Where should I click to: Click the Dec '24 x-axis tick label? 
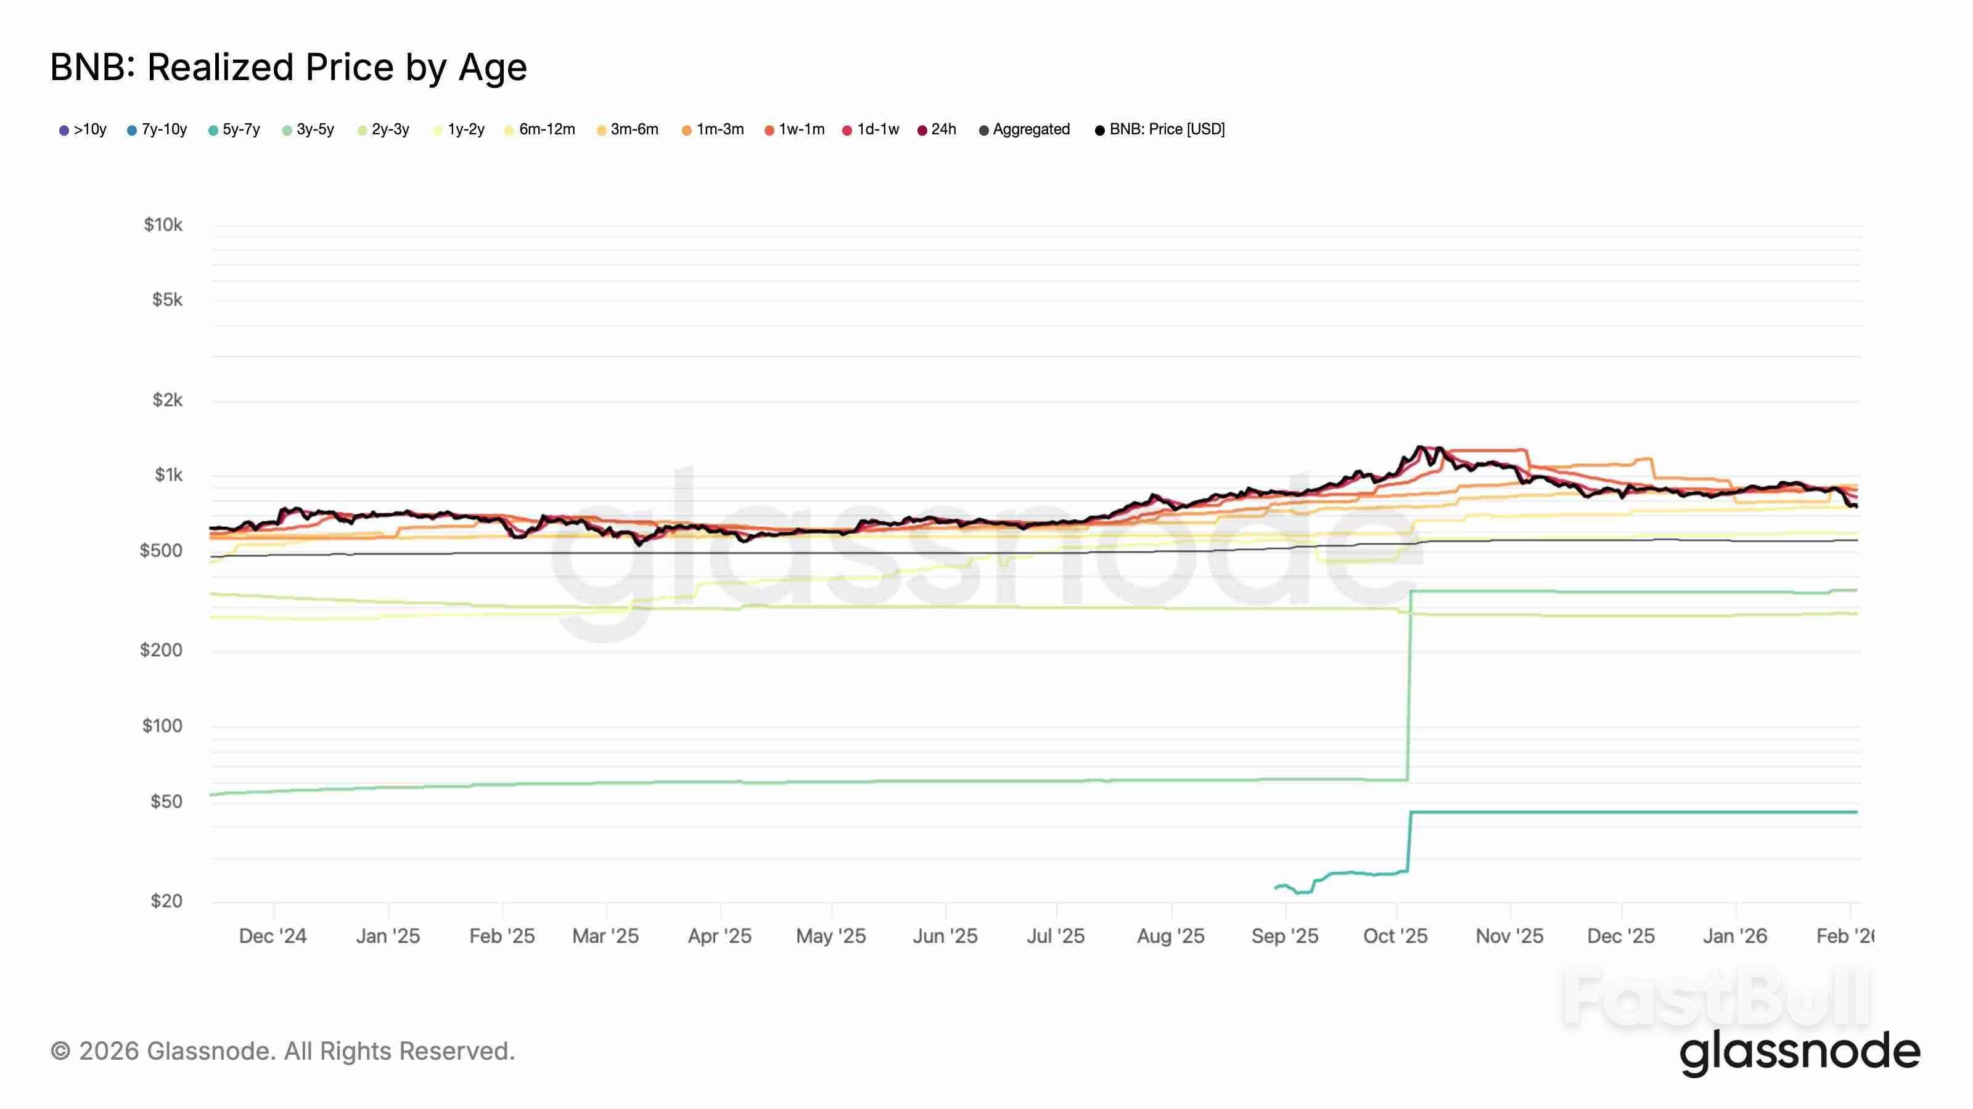273,936
